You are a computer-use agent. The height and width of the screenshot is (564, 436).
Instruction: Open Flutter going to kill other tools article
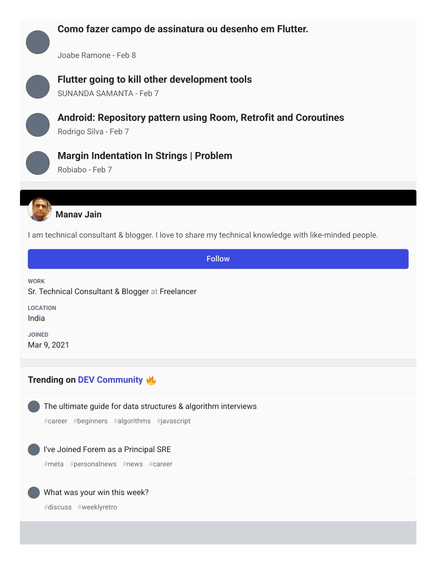coord(155,80)
